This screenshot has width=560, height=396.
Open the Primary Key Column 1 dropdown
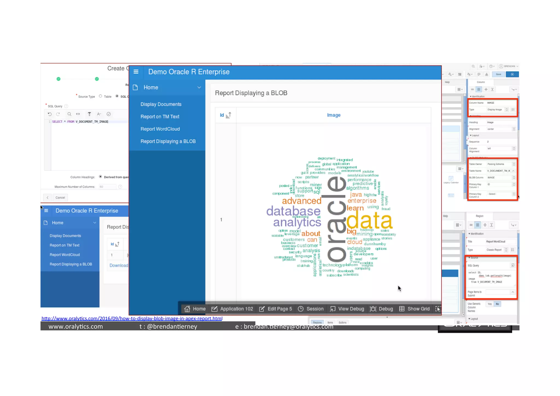tap(501, 184)
